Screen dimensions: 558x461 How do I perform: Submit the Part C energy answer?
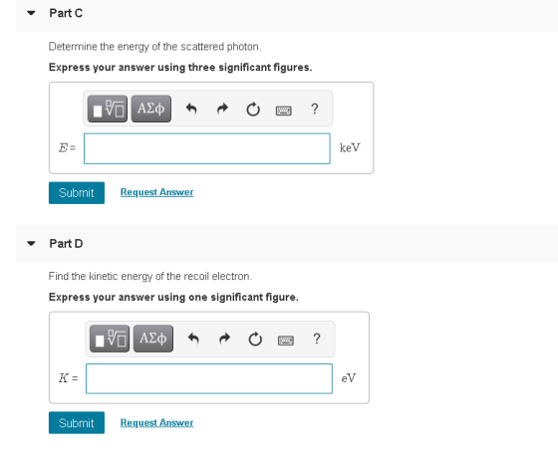pos(77,193)
